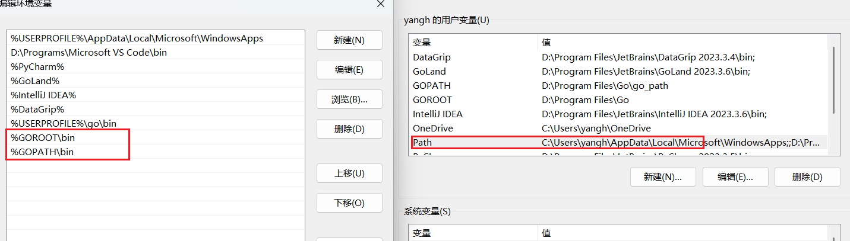The height and width of the screenshot is (241, 850).
Task: Select the %GOROOT%\bin path entry
Action: coord(43,138)
